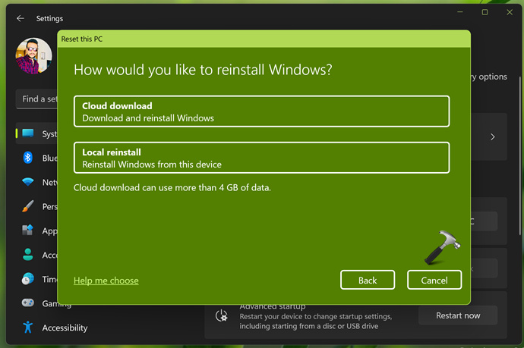Select the Apps icon in sidebar

pos(28,230)
